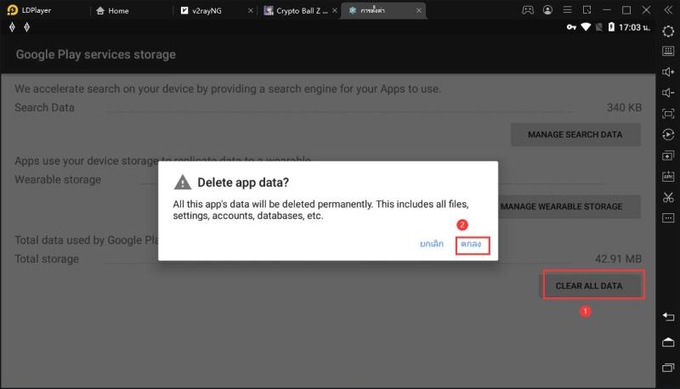Viewport: 680px width, 389px height.
Task: Increase volume with the speaker plus icon
Action: 668,72
